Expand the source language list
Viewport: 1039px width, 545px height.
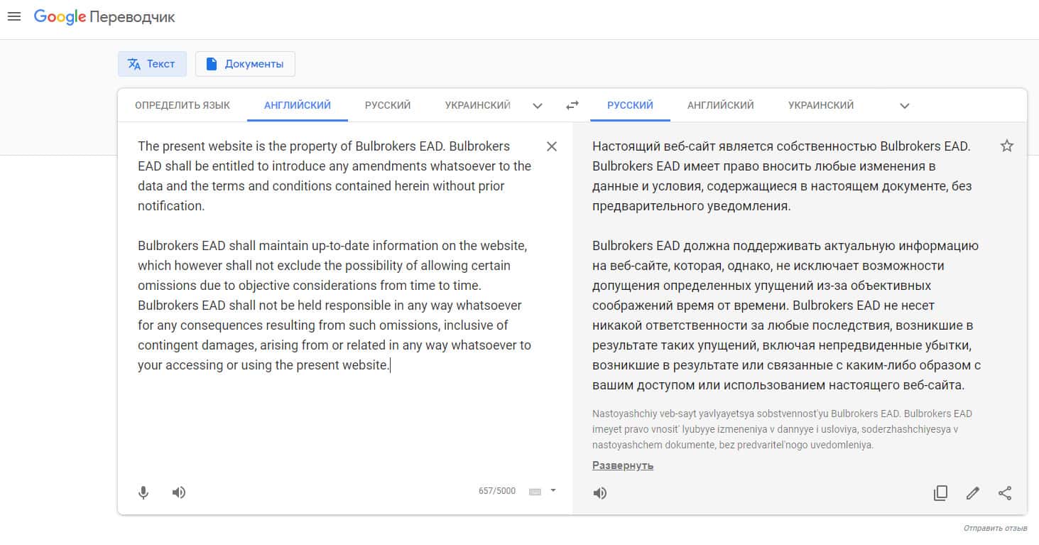538,106
